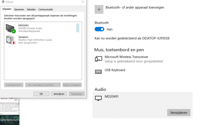200x125 pixels.
Task: Click Verwijderen to remove MD20491
Action: coord(179,113)
